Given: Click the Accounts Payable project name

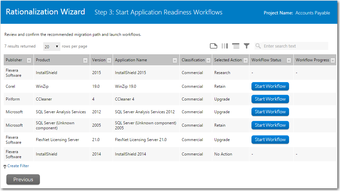Looking at the screenshot, I should click(x=313, y=13).
